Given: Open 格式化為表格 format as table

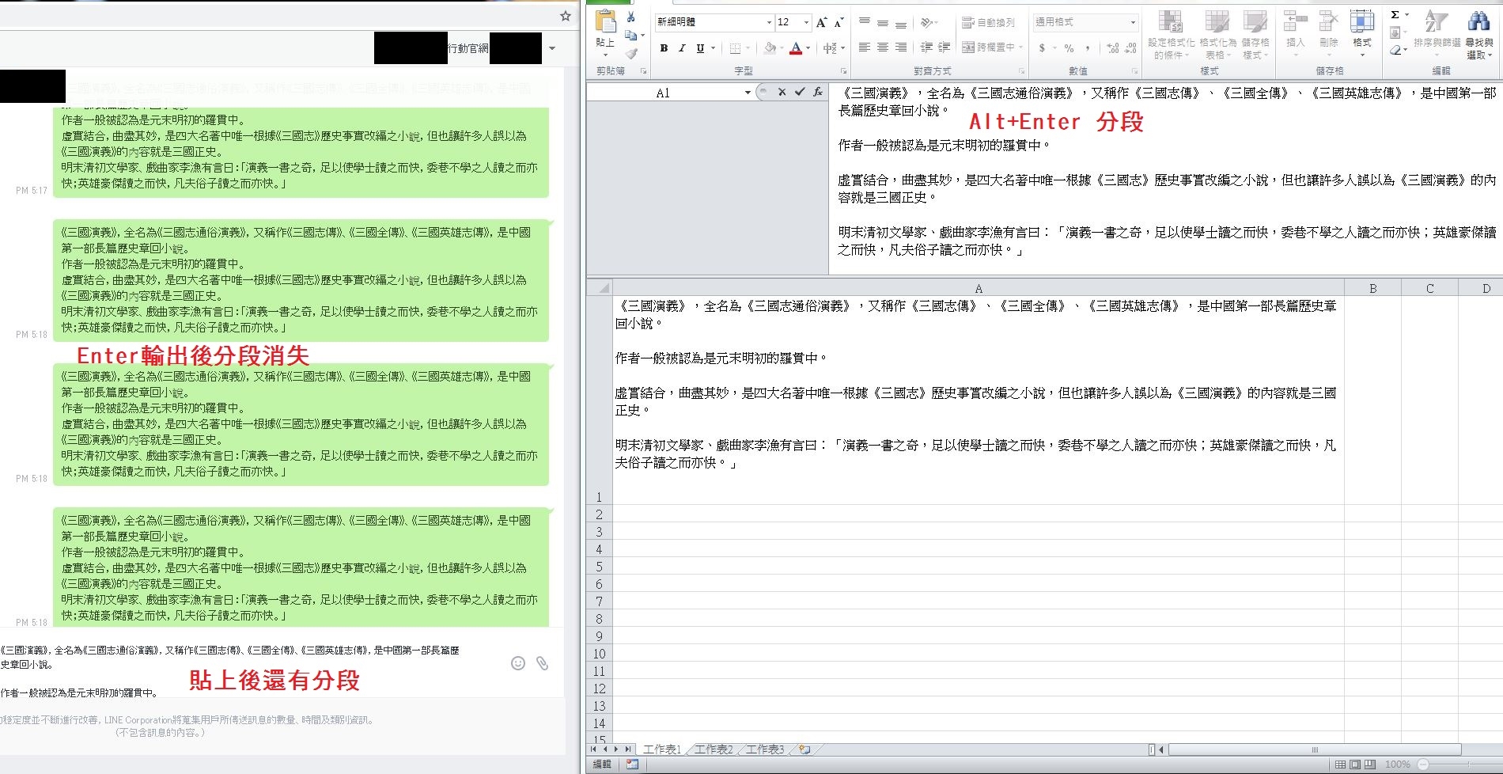Looking at the screenshot, I should (x=1217, y=35).
